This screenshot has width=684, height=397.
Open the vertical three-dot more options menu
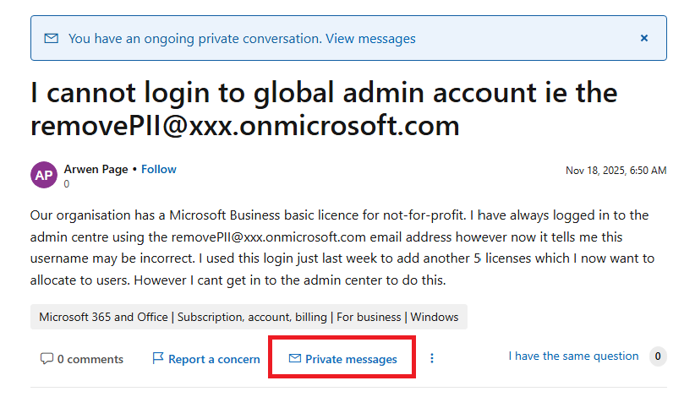pos(432,358)
